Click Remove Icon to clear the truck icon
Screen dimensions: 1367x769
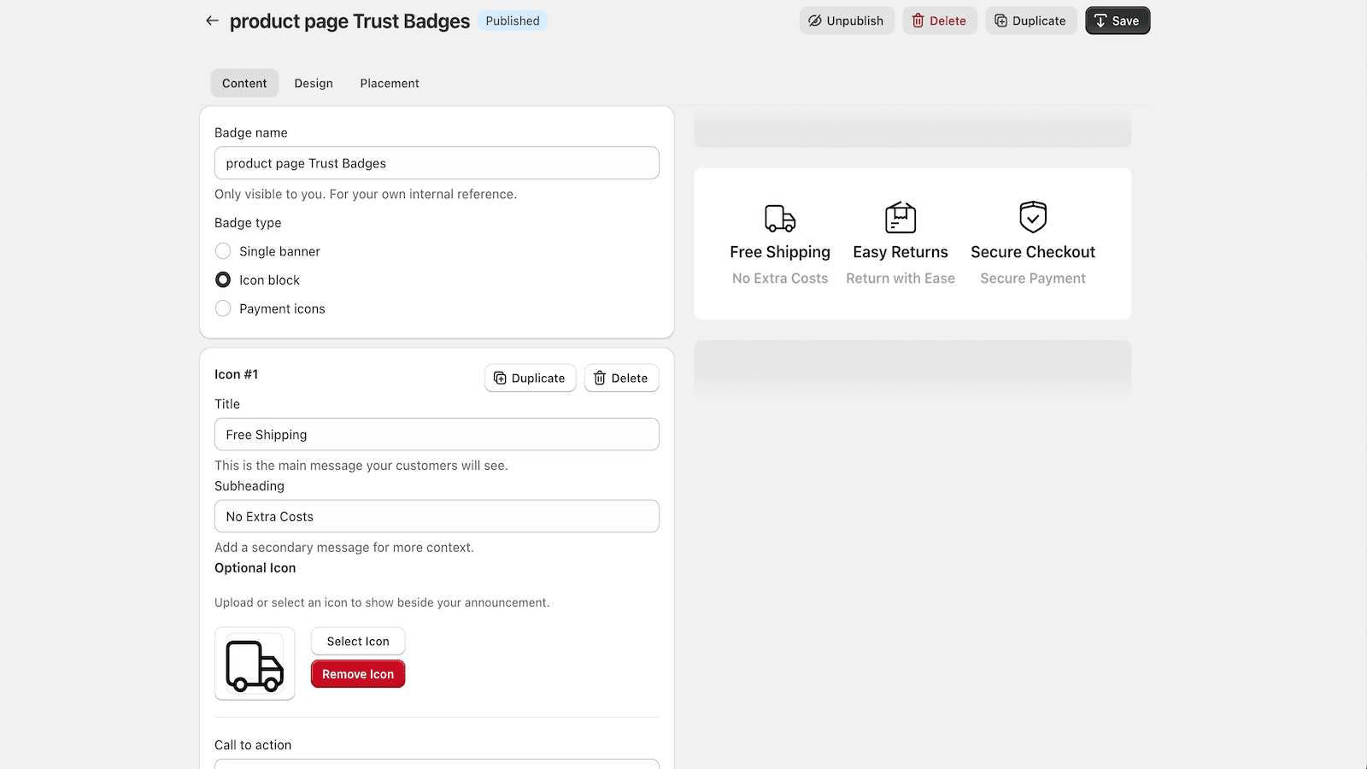pyautogui.click(x=357, y=673)
